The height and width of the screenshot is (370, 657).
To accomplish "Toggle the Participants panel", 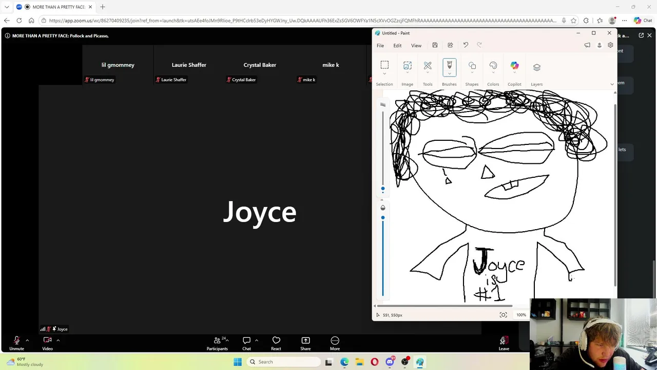I will [217, 343].
